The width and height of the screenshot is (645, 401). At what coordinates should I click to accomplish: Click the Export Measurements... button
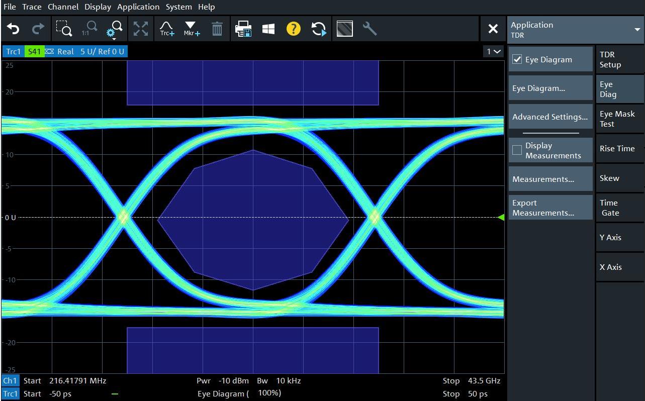pos(550,208)
